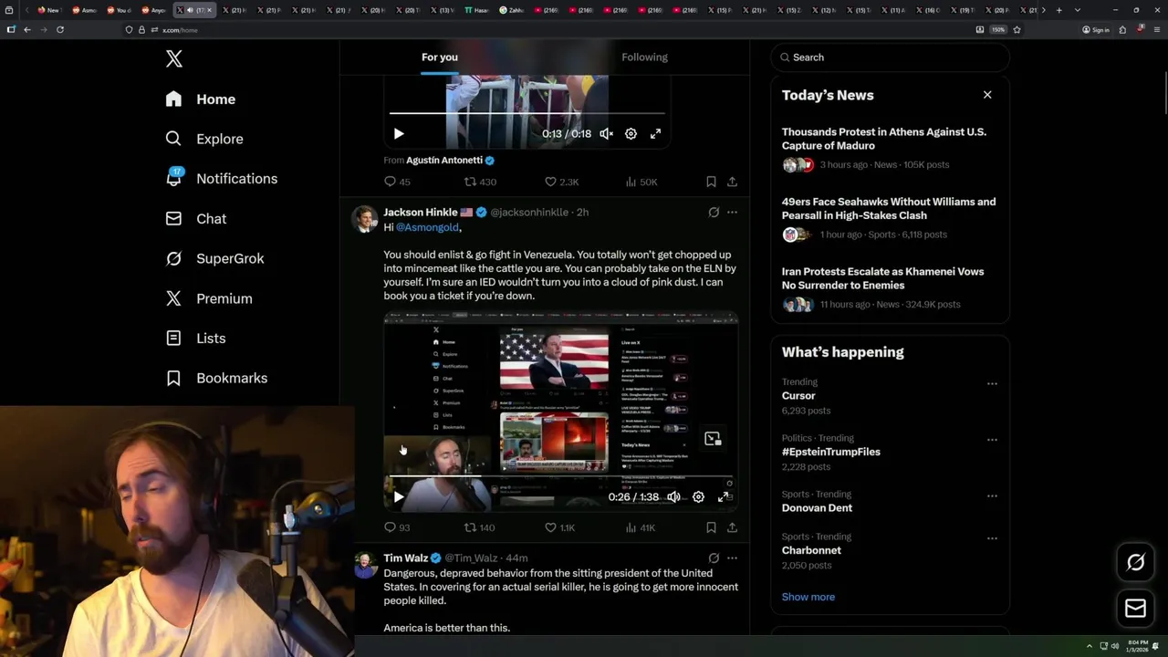This screenshot has width=1168, height=657.
Task: Ask Grok about Tim Walz post
Action: click(x=714, y=558)
